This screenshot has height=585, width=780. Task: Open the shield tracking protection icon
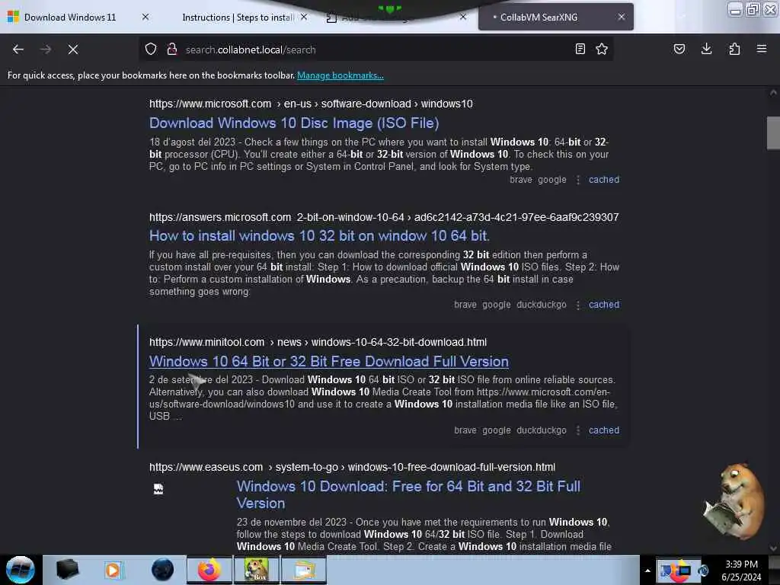(151, 50)
